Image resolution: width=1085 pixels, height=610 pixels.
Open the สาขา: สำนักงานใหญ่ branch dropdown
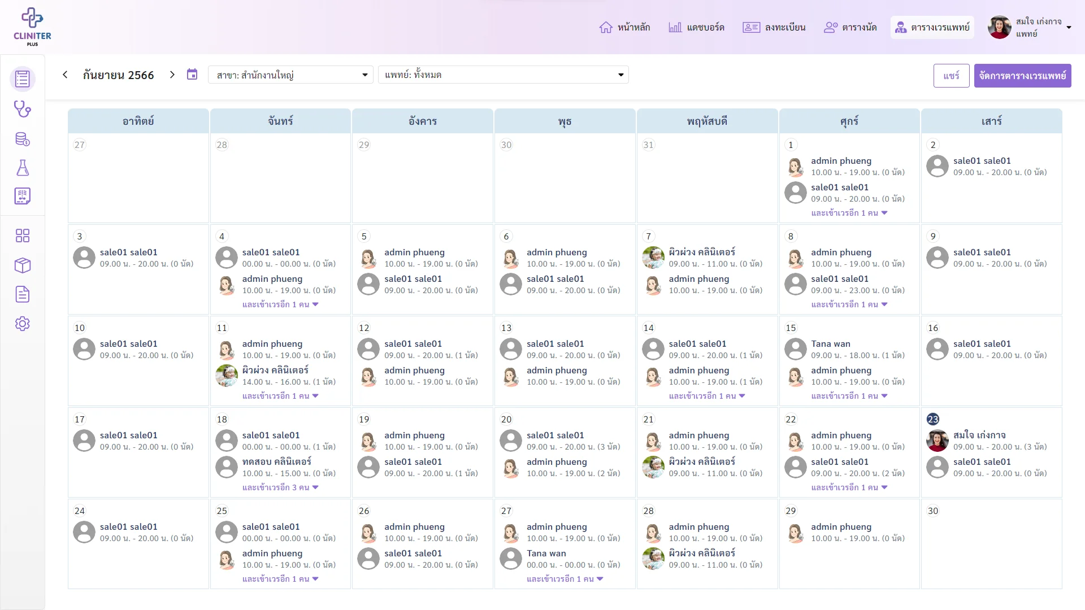pyautogui.click(x=290, y=75)
